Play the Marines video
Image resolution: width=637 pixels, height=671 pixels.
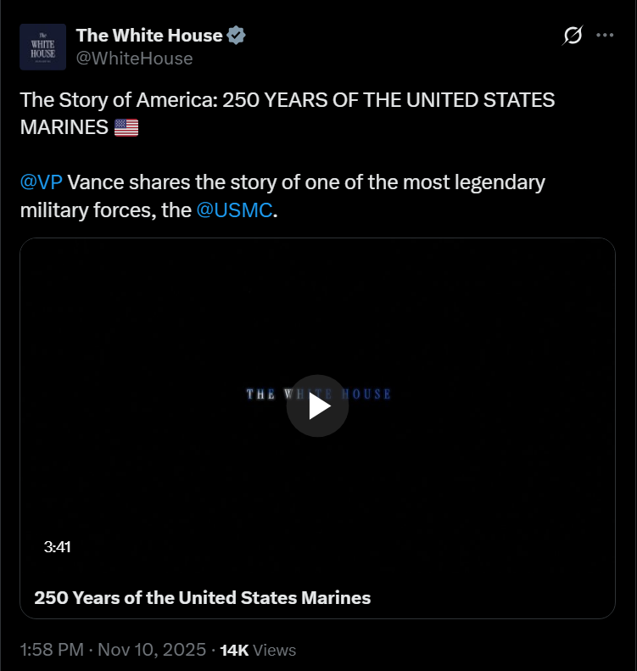pos(317,405)
